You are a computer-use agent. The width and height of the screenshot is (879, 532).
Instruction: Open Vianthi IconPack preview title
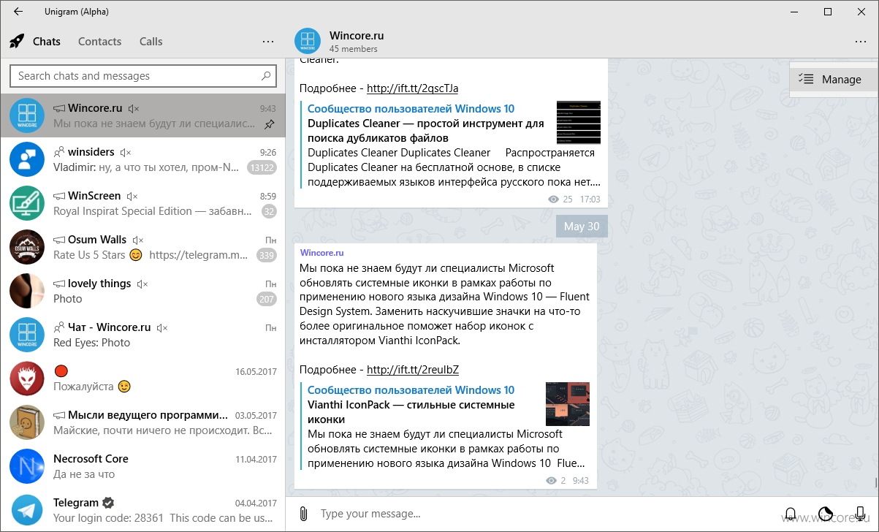[411, 412]
